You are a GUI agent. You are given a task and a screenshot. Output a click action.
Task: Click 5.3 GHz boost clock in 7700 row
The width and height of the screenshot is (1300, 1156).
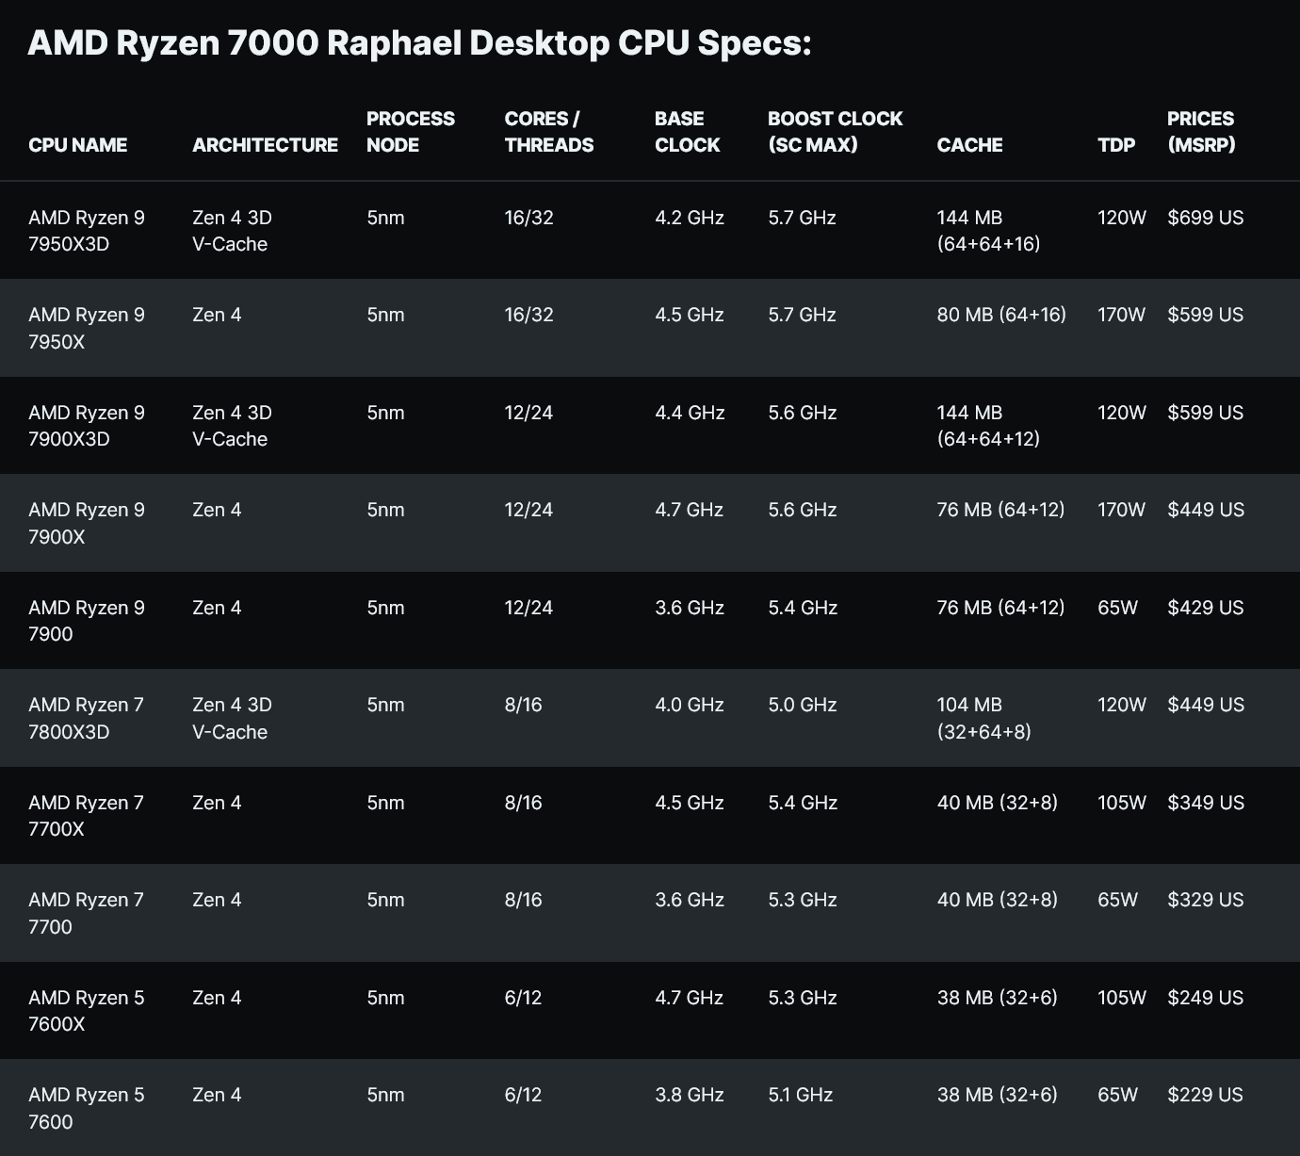pos(803,900)
